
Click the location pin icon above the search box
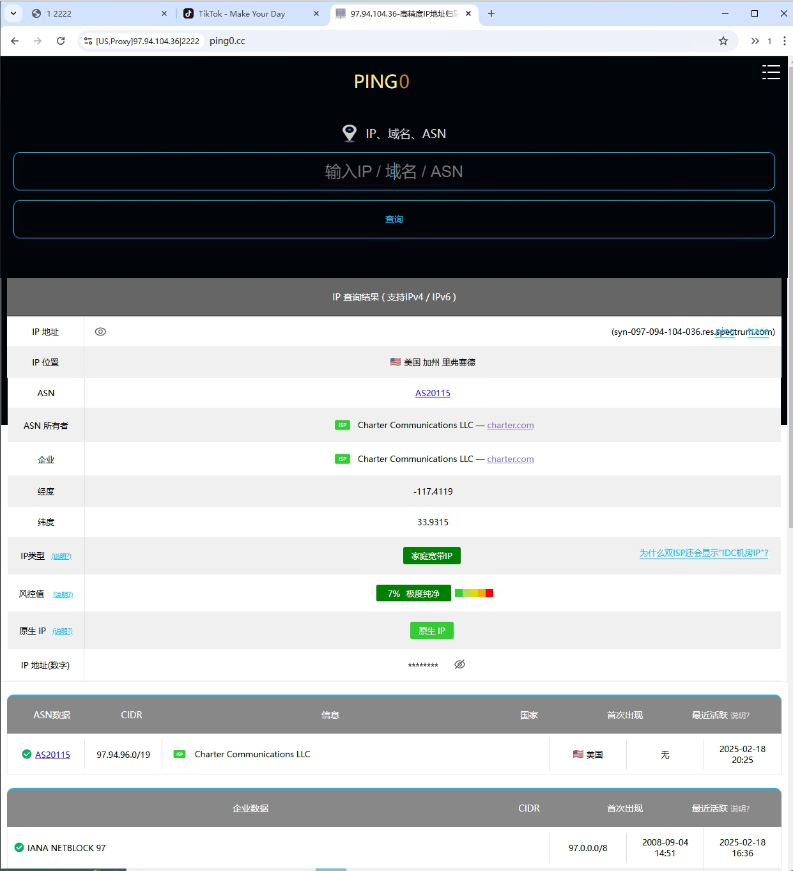[x=350, y=133]
